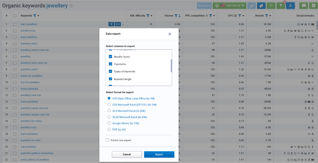Click the green filter funnel toolbar button
The width and height of the screenshot is (318, 163).
tap(281, 6)
